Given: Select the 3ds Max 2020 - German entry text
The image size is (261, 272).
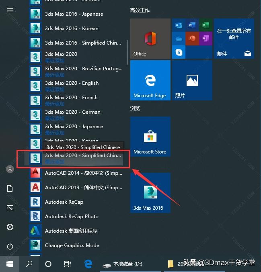Looking at the screenshot, I should pyautogui.click(x=72, y=112).
